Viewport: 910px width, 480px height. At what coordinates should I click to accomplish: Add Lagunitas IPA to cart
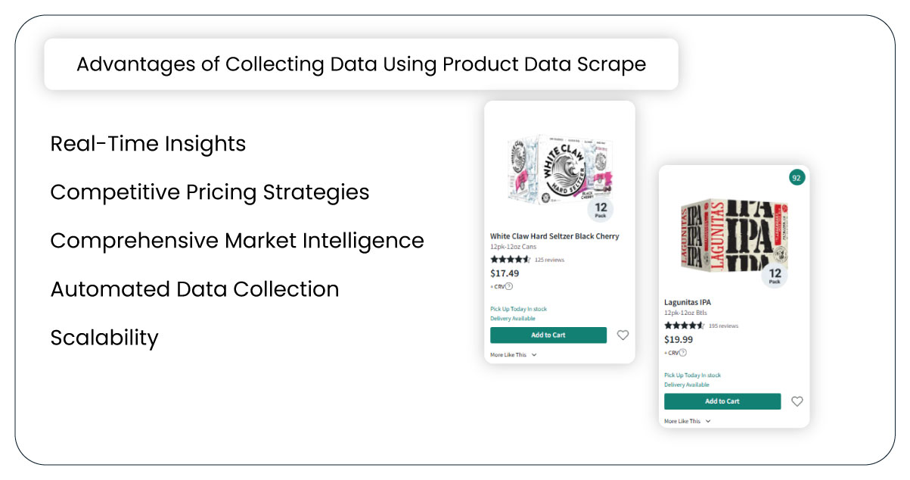[722, 401]
